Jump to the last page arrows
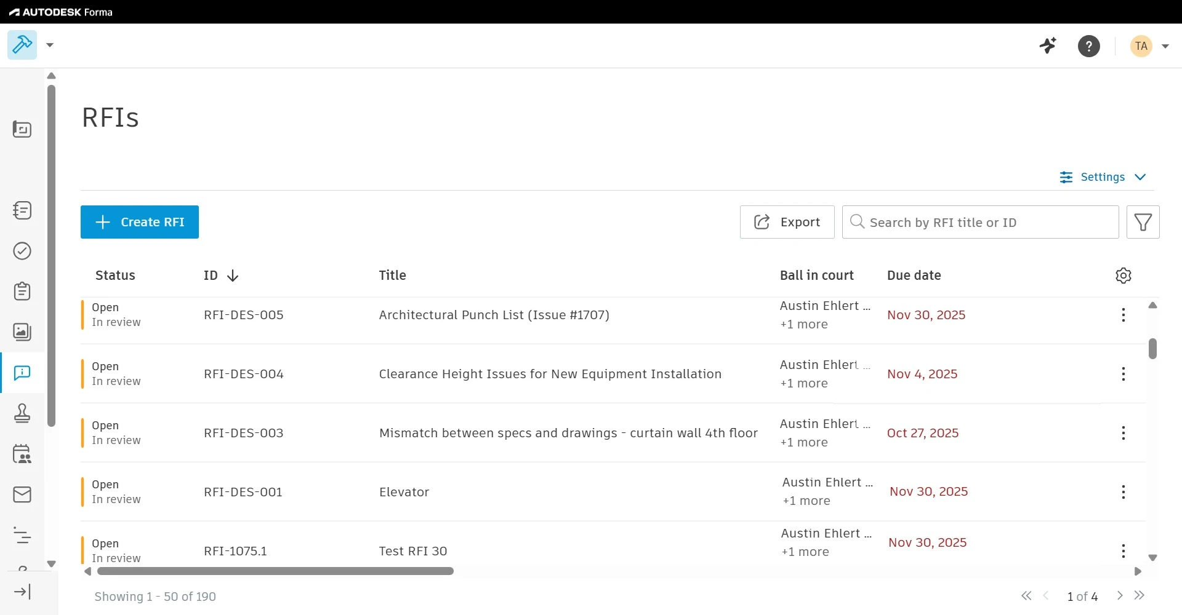Image resolution: width=1182 pixels, height=615 pixels. click(x=1140, y=595)
